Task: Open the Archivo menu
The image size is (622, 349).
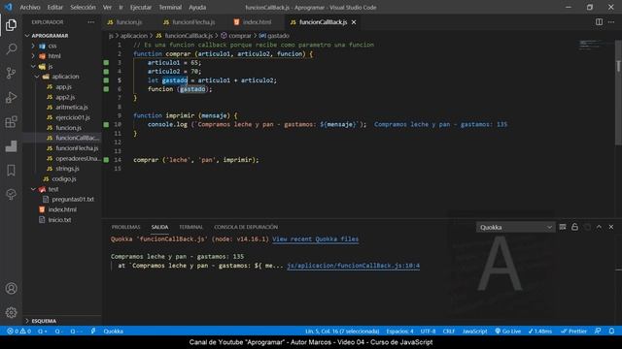Action: (x=30, y=7)
